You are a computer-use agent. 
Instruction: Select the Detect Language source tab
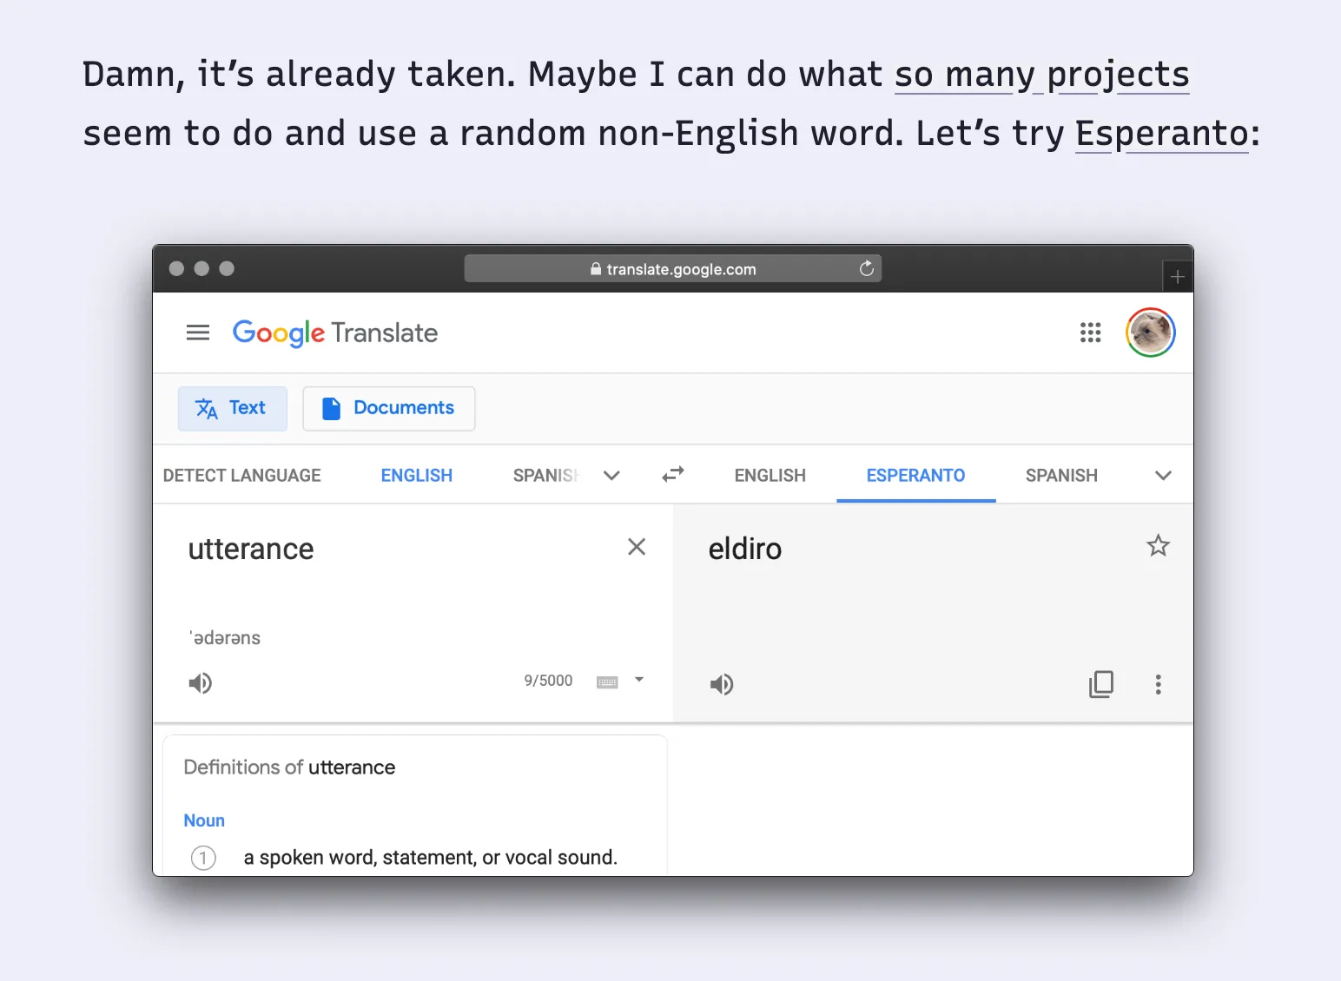pyautogui.click(x=242, y=476)
